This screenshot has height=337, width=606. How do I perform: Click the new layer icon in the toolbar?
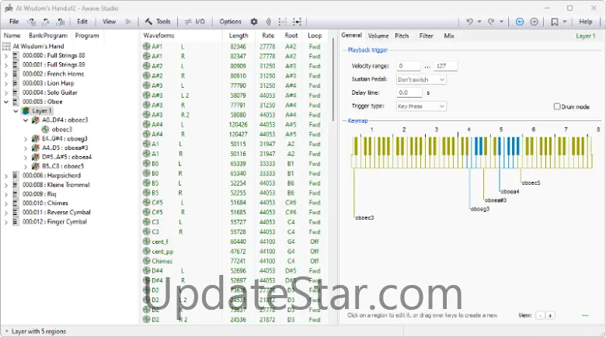(46, 22)
